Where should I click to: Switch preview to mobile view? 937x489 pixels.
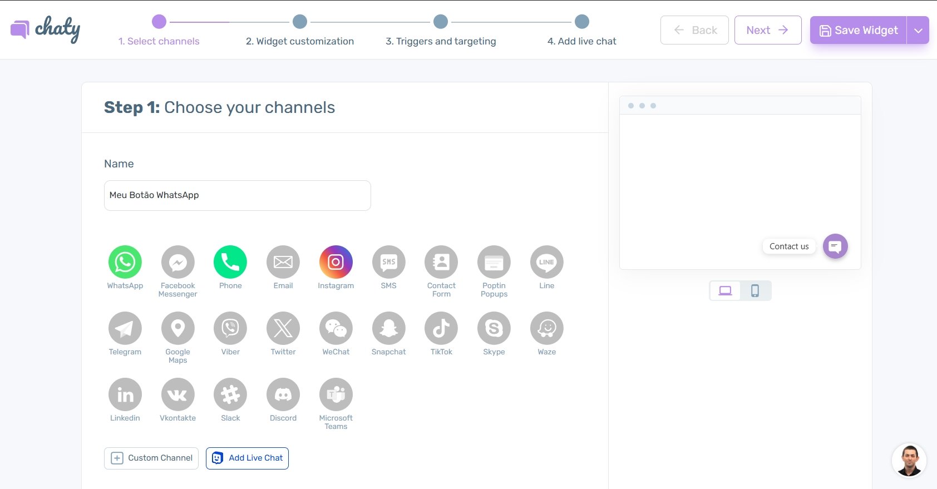(x=755, y=291)
